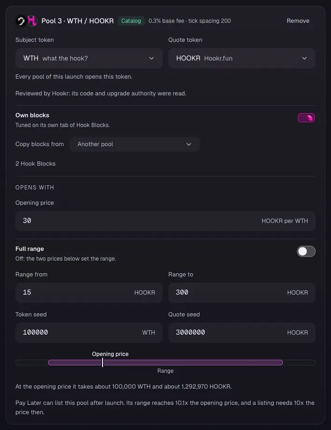331x430 pixels.
Task: Enable the Full range toggle
Action: tap(306, 251)
